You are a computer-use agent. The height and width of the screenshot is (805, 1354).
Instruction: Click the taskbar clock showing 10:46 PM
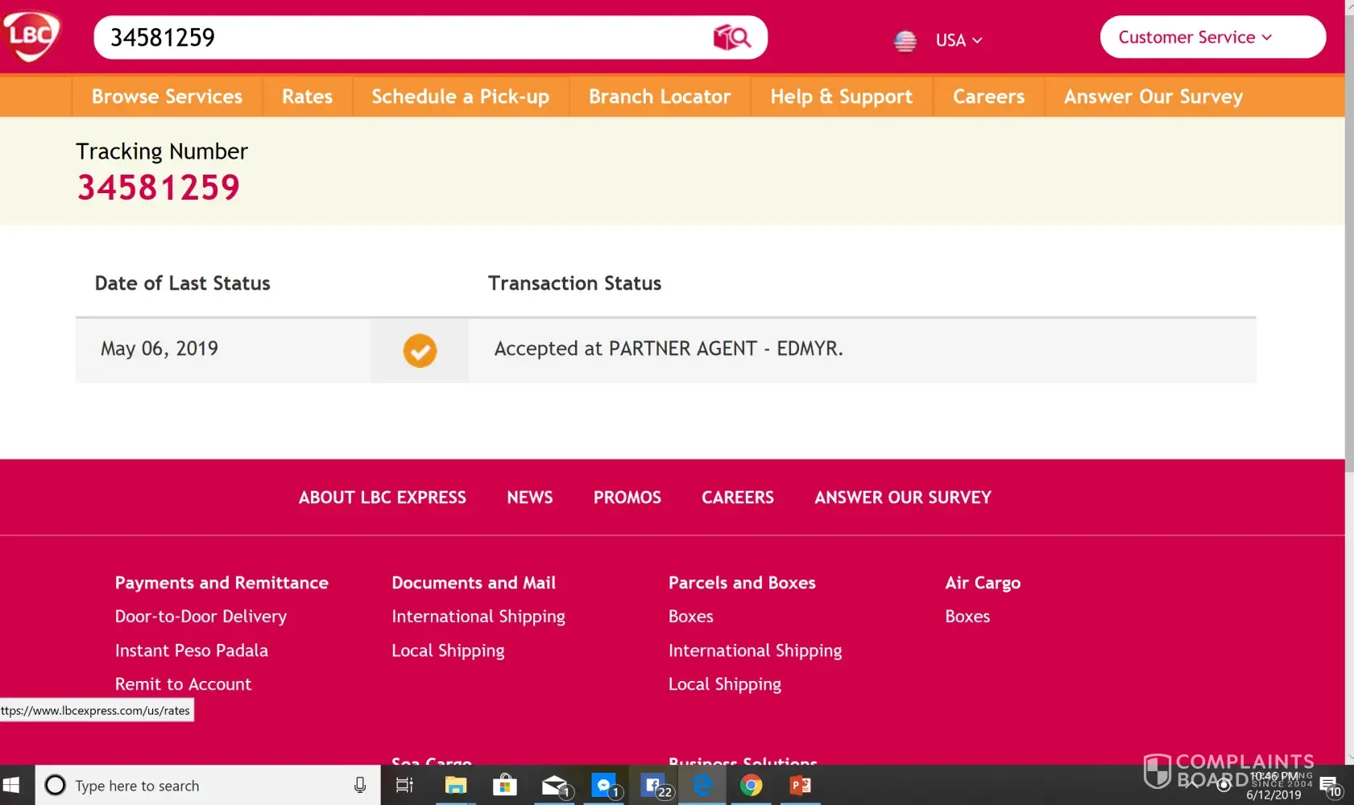coord(1274,786)
